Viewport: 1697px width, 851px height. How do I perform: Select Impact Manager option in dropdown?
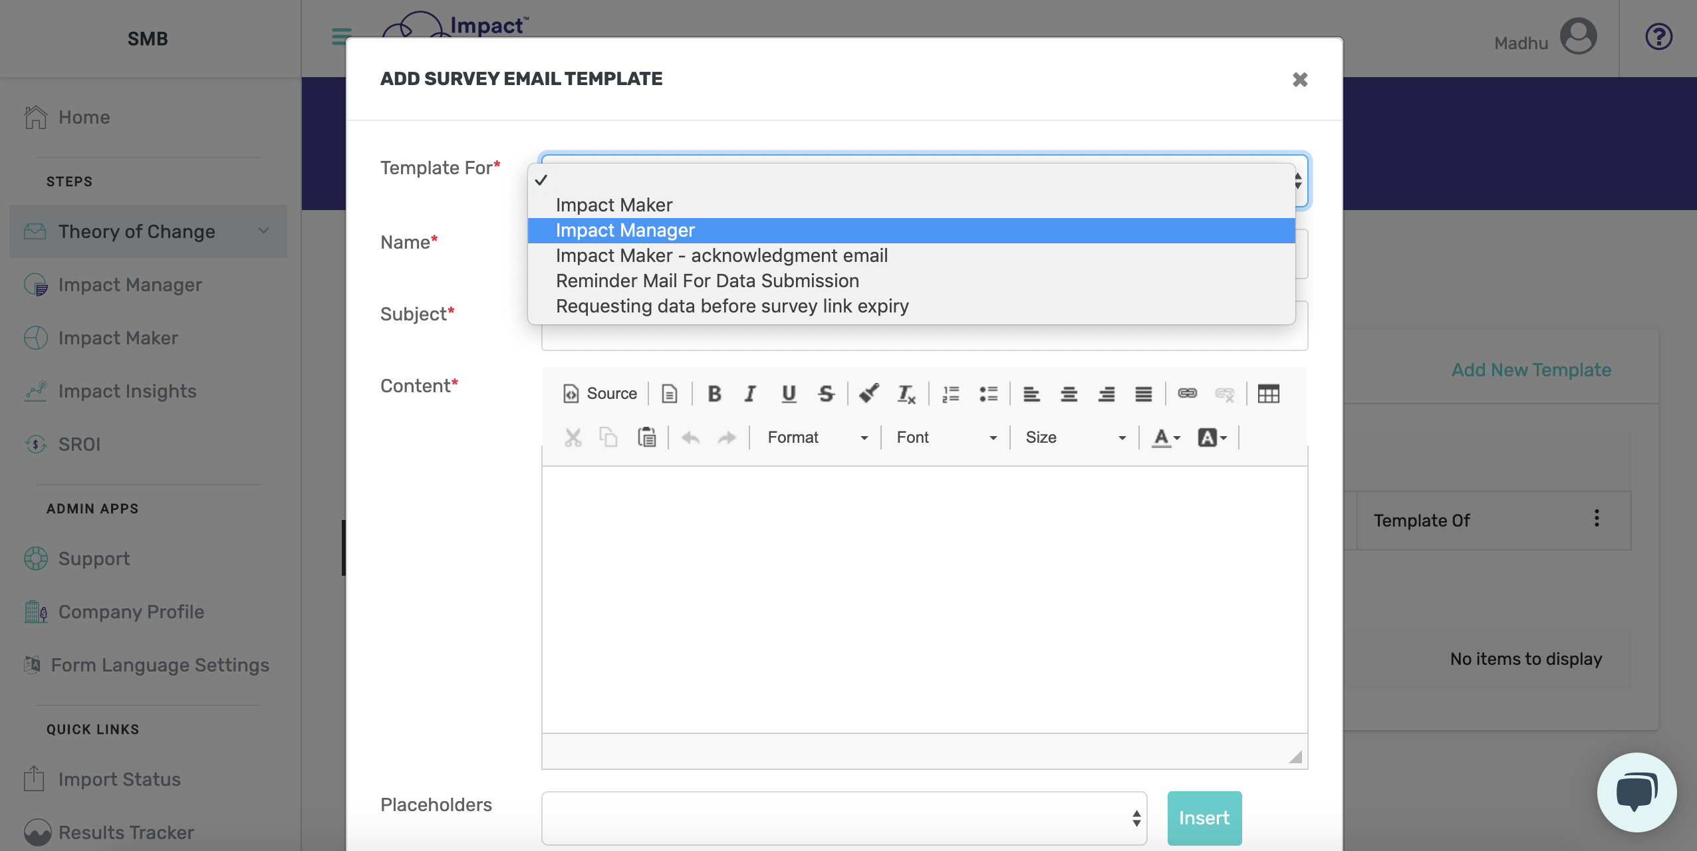tap(911, 230)
